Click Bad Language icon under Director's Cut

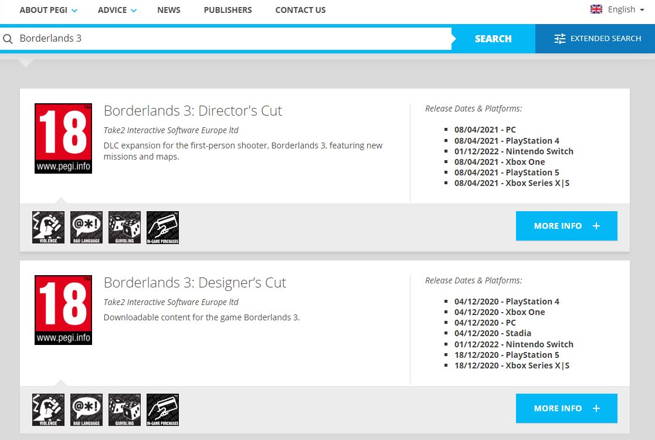[x=86, y=227]
